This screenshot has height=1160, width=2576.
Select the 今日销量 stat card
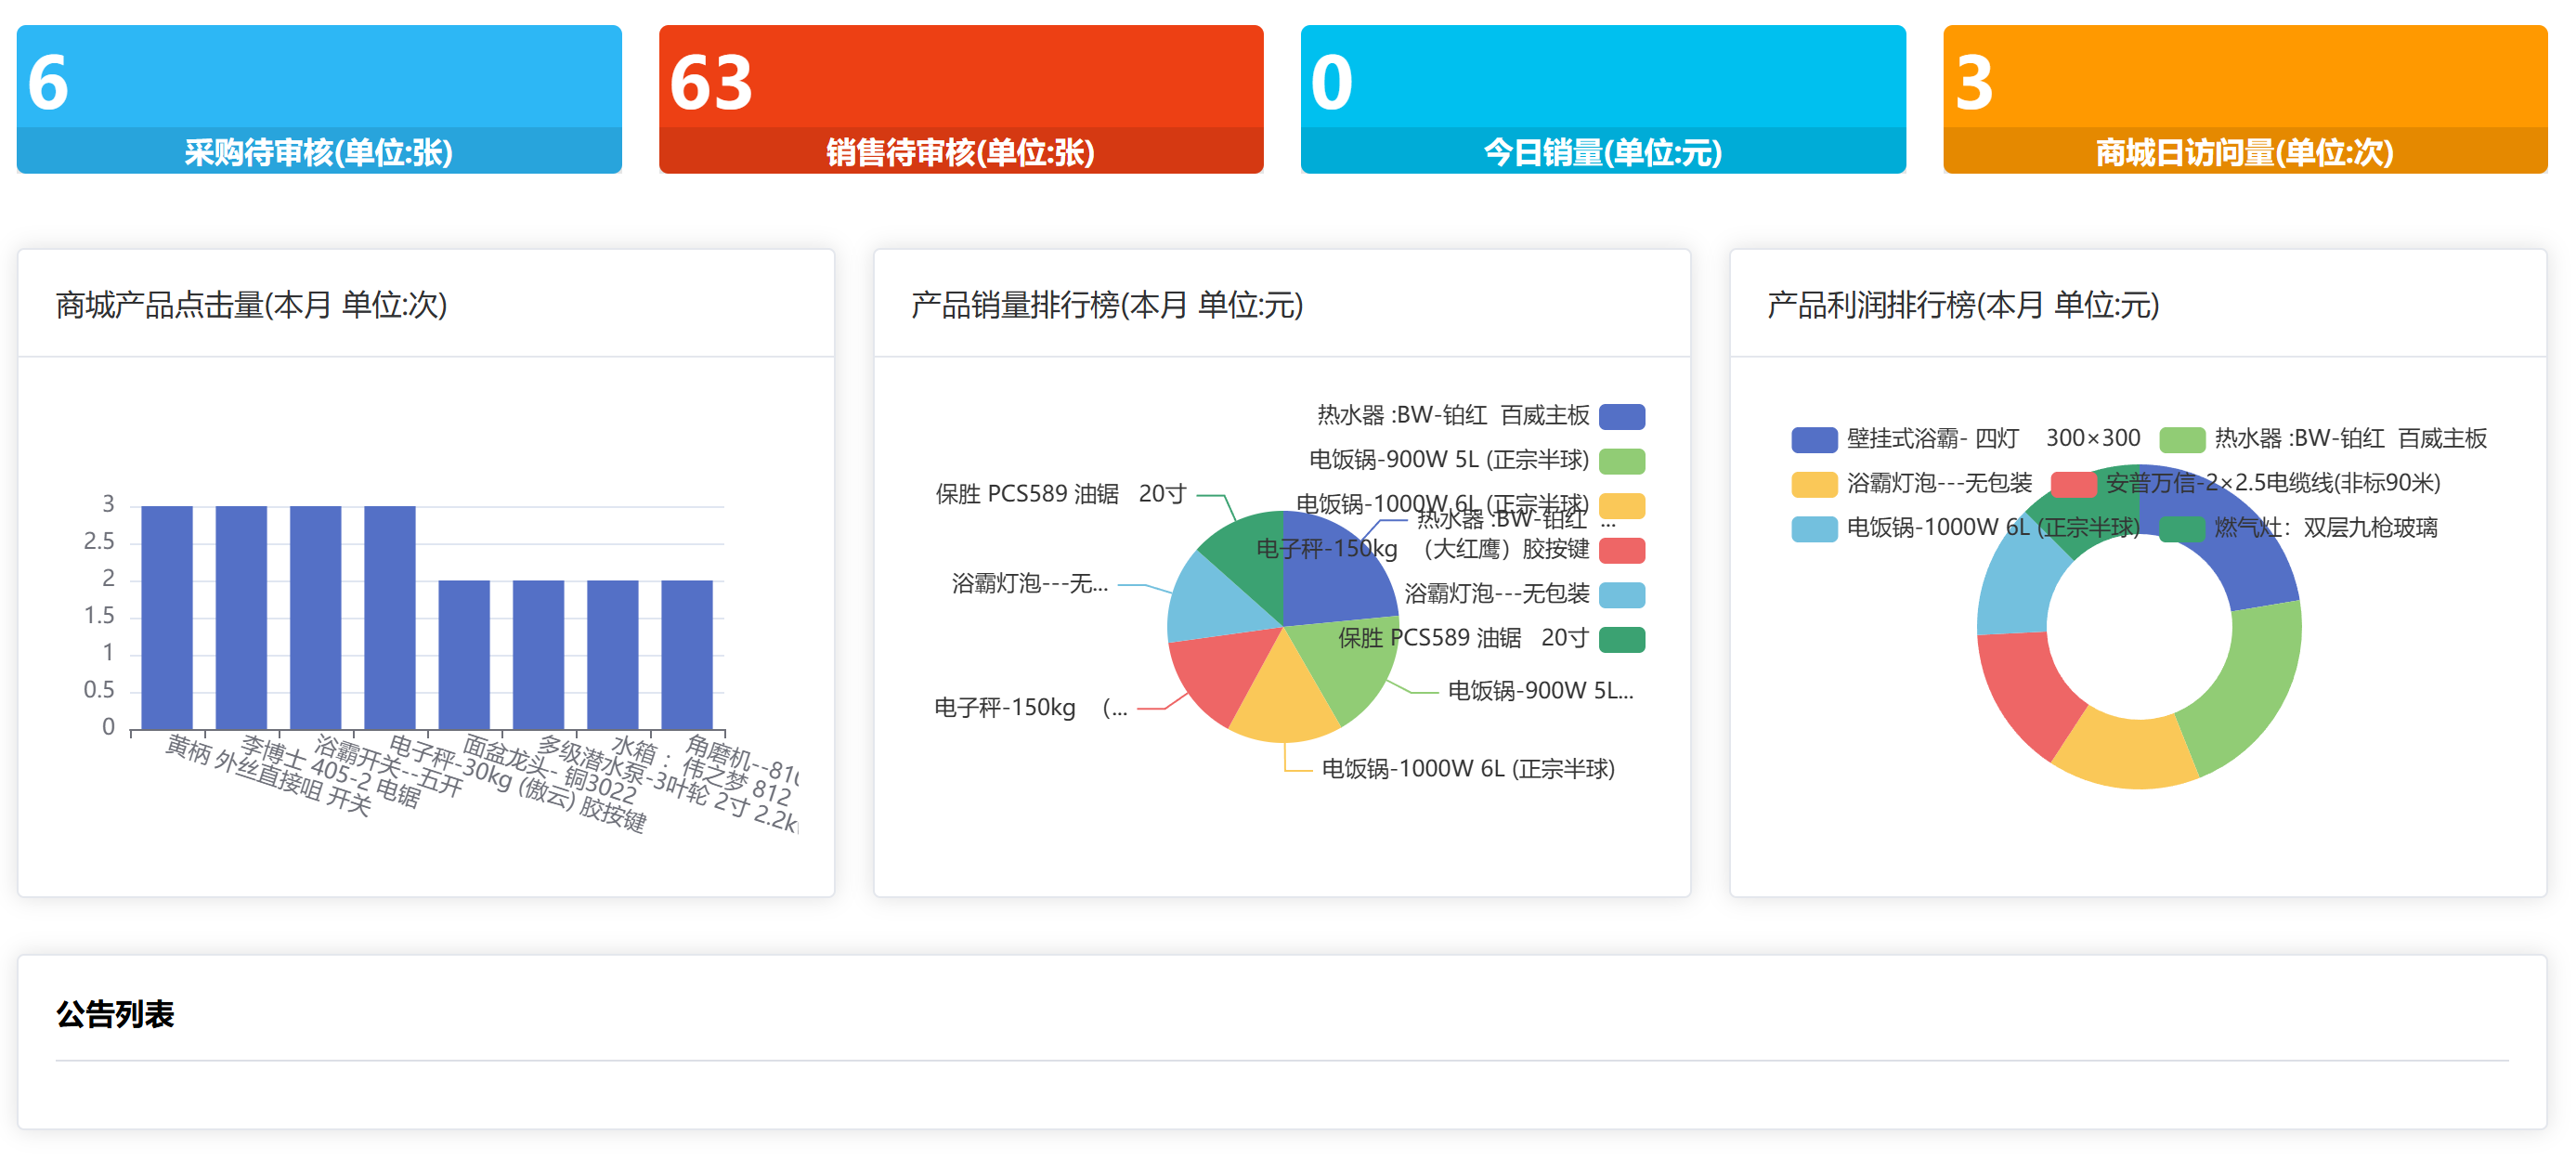(x=1602, y=98)
